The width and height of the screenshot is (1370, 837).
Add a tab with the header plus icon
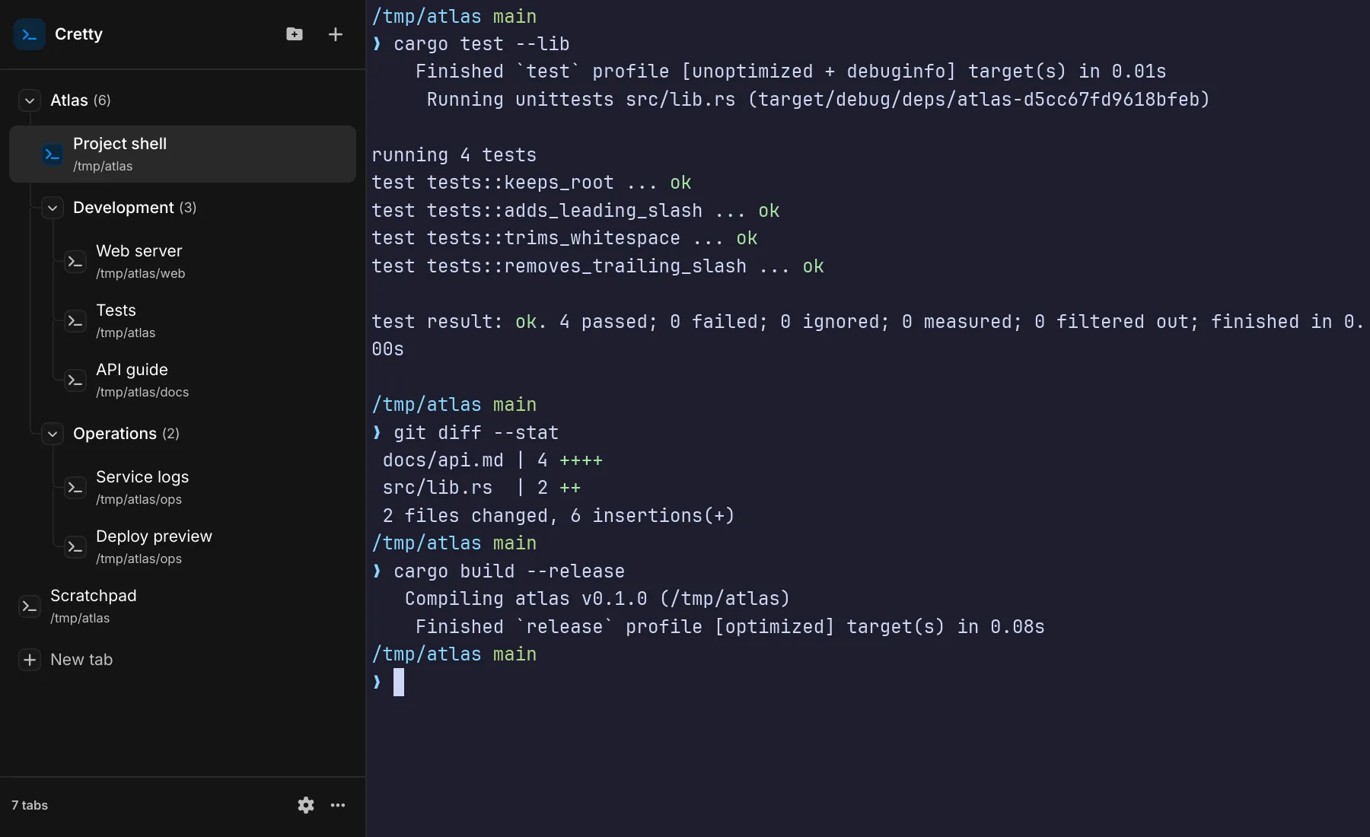(x=336, y=34)
